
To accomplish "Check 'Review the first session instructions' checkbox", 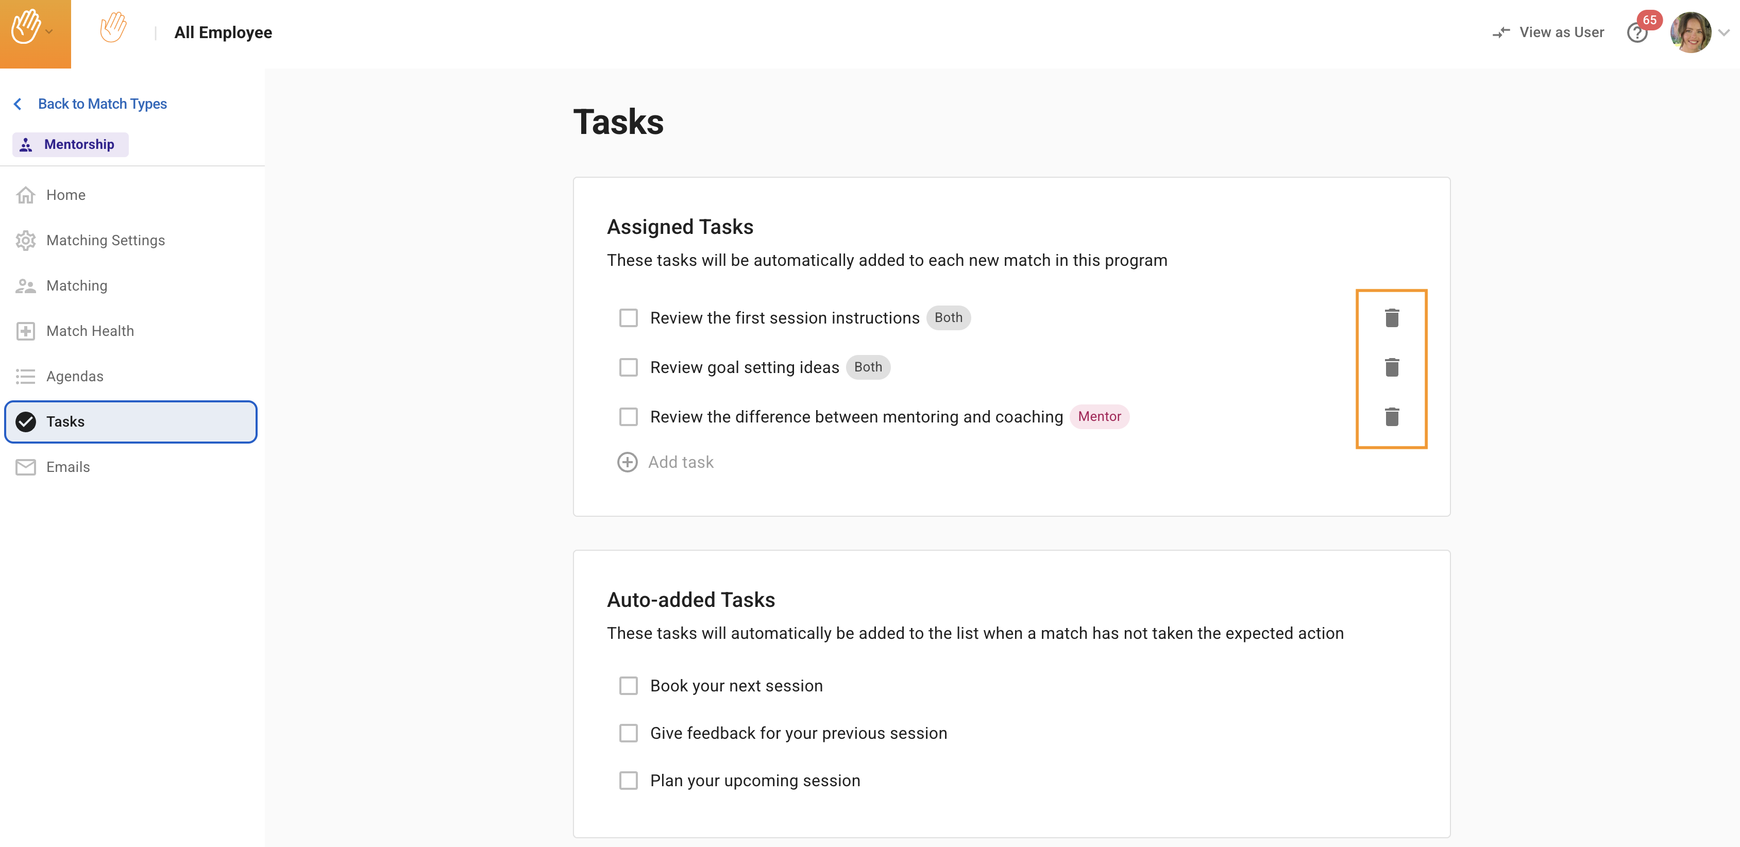I will (x=628, y=318).
